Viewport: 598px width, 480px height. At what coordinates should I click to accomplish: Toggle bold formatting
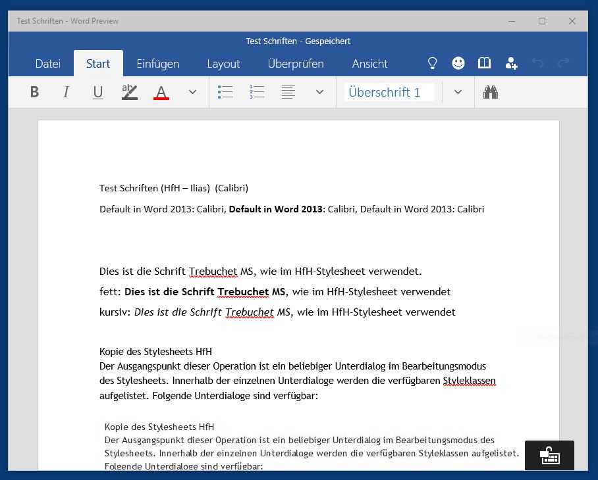click(x=34, y=92)
